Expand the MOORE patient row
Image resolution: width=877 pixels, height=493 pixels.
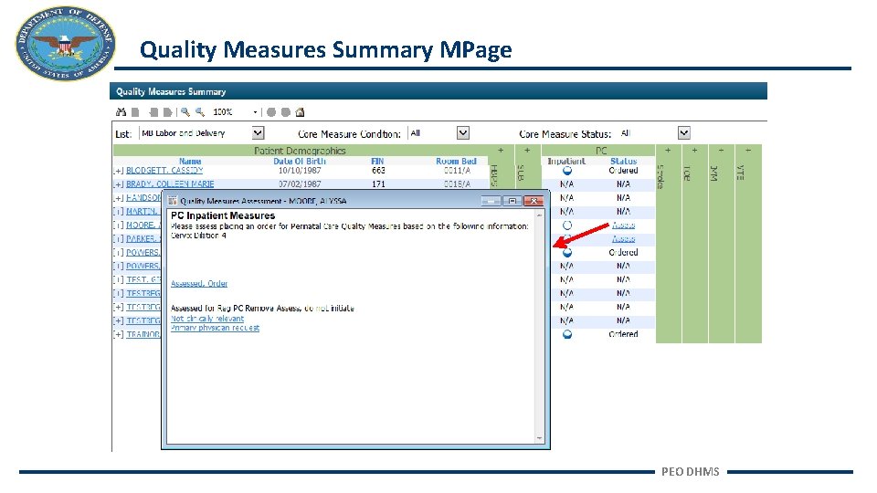(x=118, y=226)
